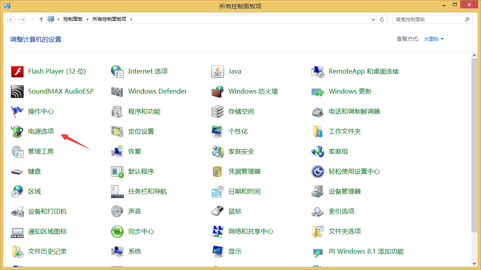The width and height of the screenshot is (481, 270).
Task: Click the title bar control panel icon
Action: click(7, 6)
